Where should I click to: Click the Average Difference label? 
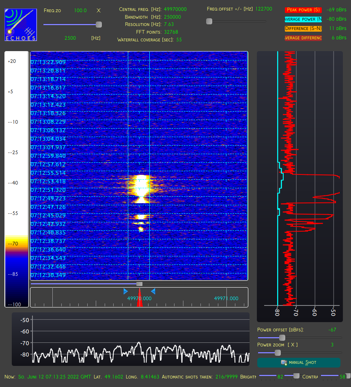tap(303, 38)
